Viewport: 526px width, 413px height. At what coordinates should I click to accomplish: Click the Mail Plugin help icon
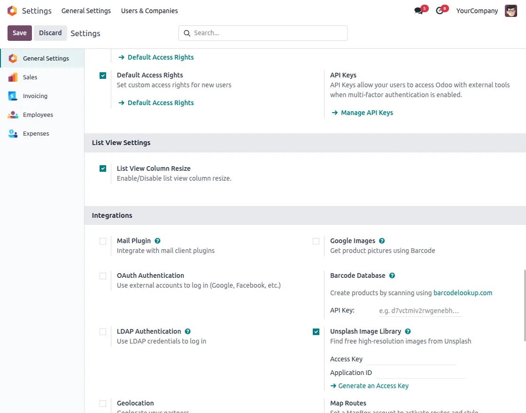(x=157, y=241)
